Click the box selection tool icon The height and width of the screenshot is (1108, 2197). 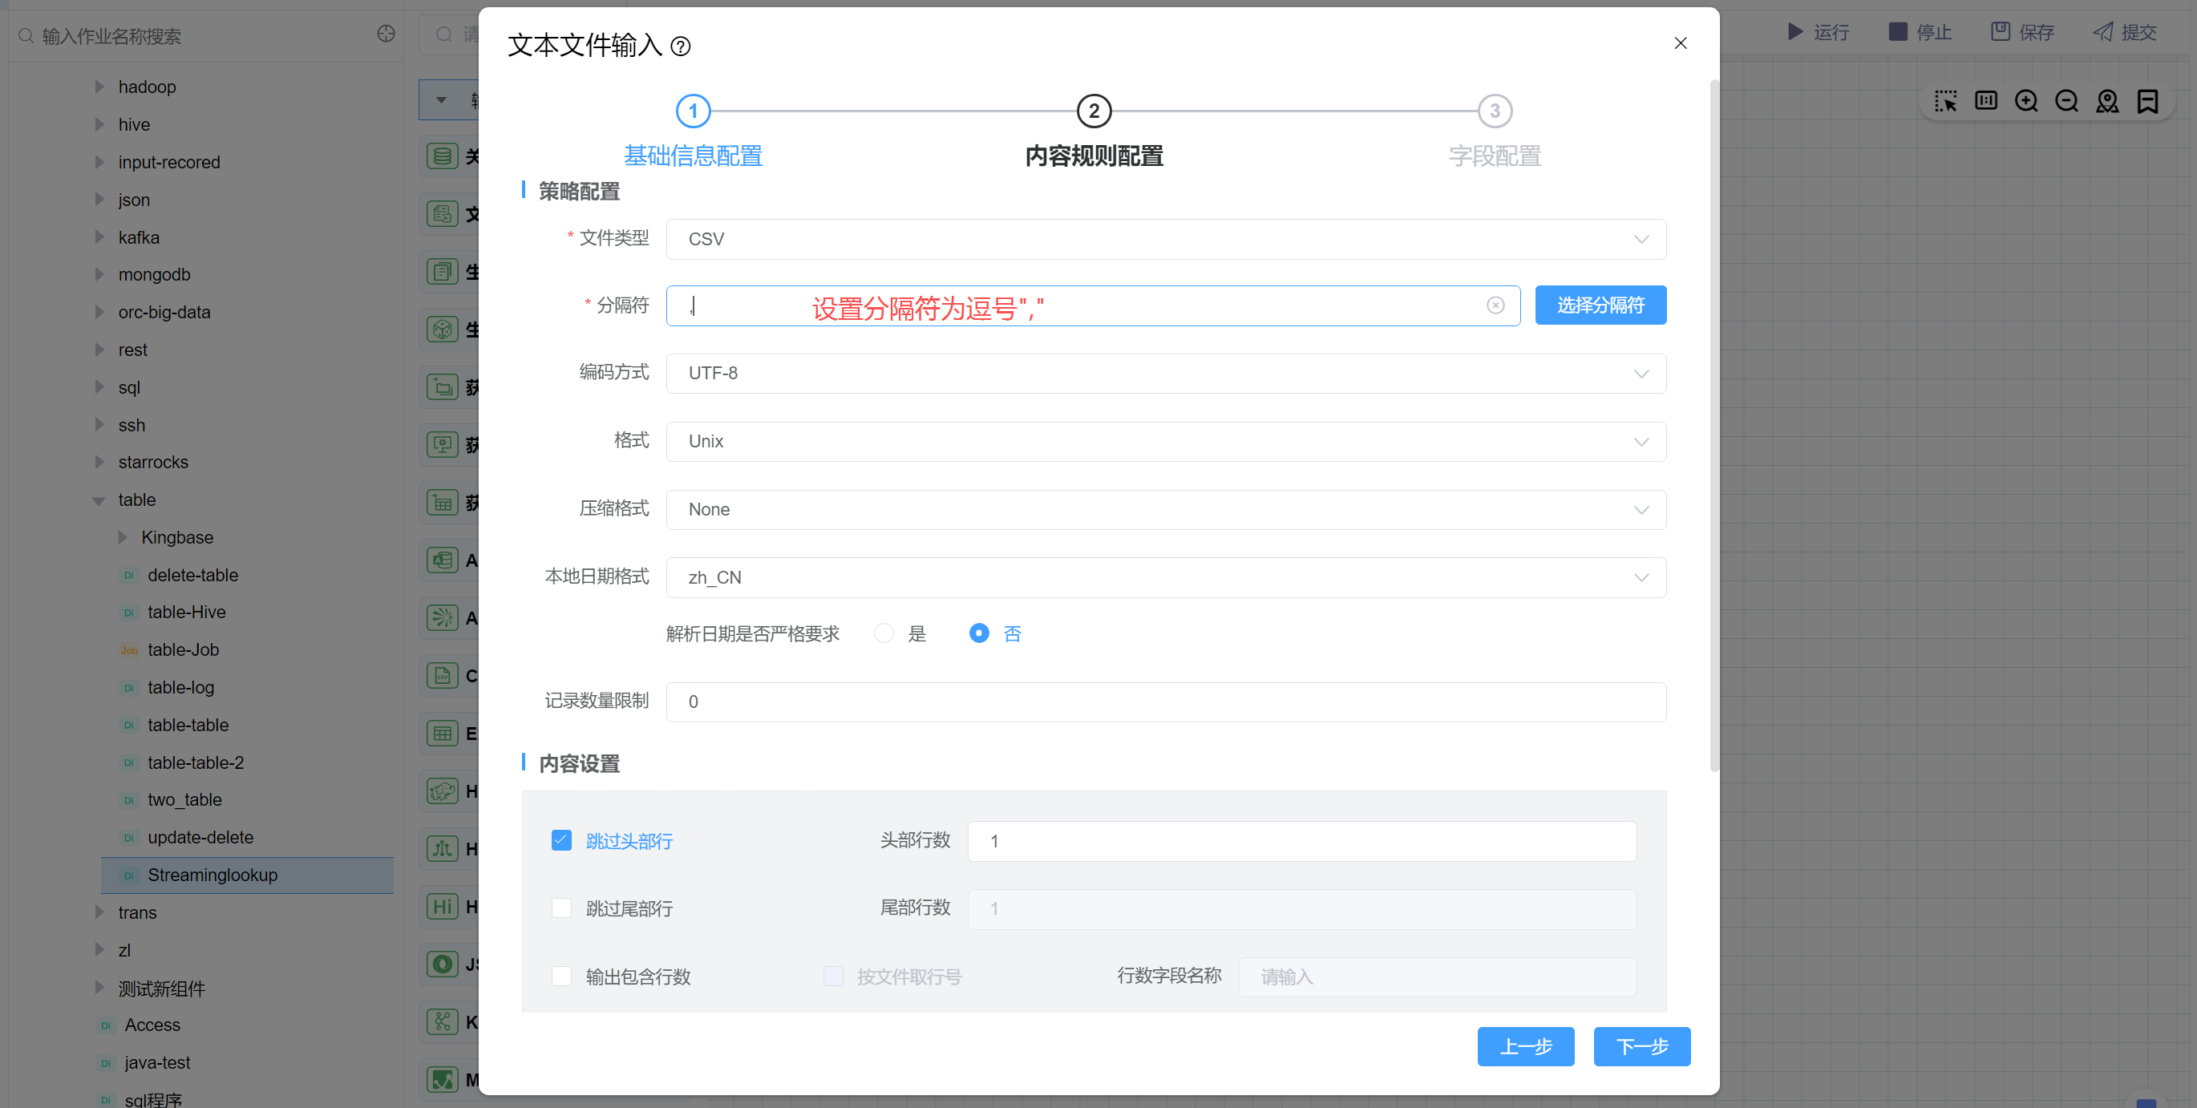(1945, 102)
